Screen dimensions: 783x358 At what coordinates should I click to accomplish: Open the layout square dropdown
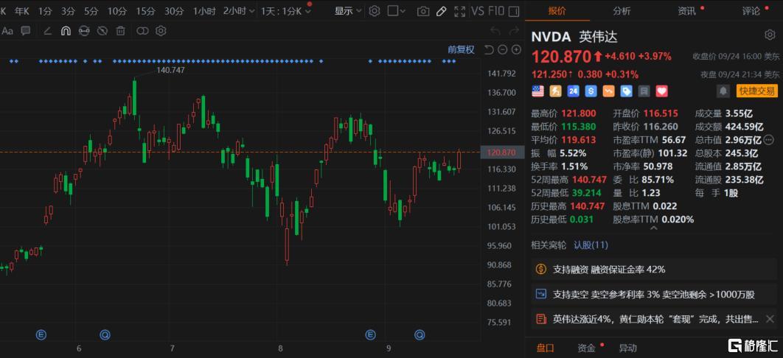pos(397,11)
